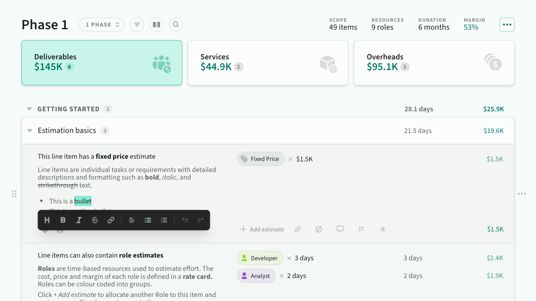Screen dimensions: 536x301
Task: Switch to the Overheads card
Action: click(434, 63)
